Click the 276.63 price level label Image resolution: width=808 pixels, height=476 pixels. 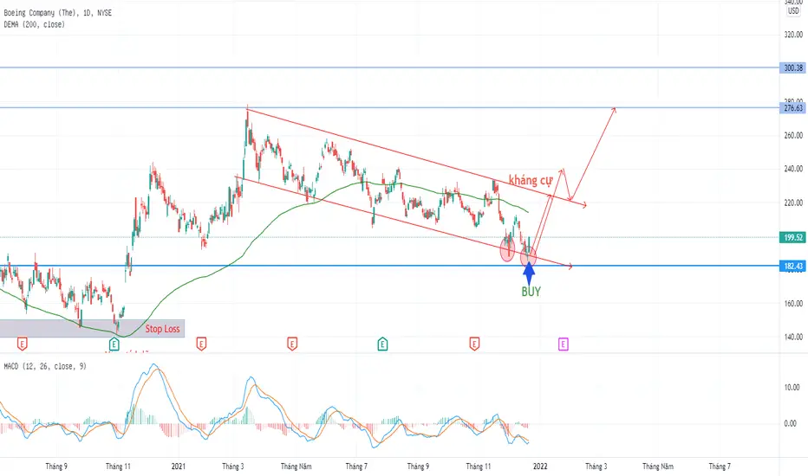[793, 108]
